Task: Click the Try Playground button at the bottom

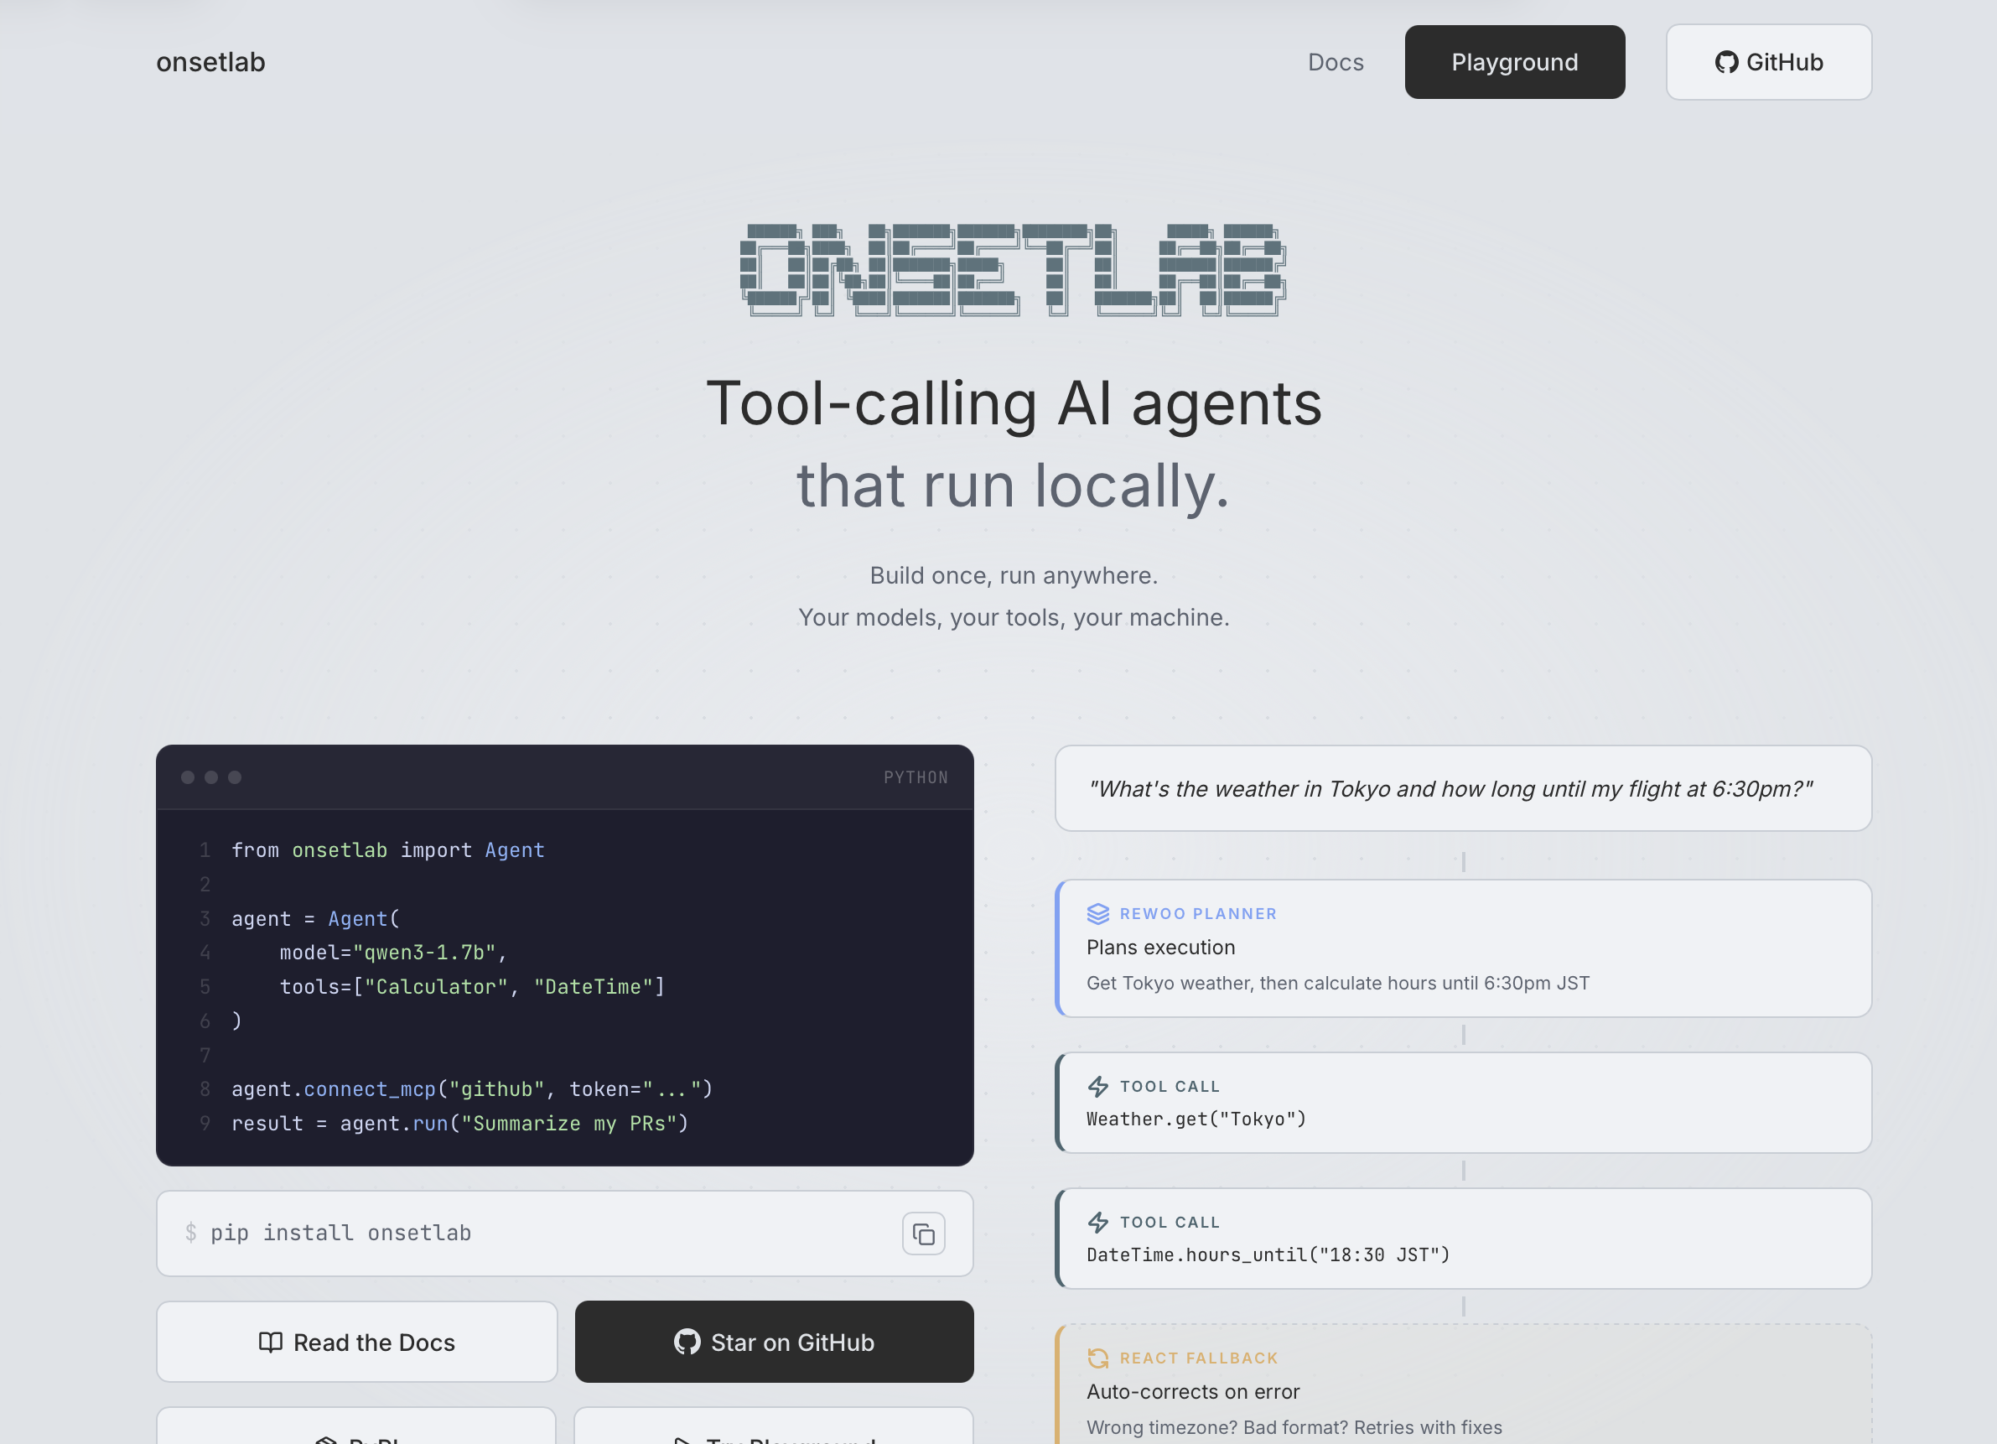Action: (x=774, y=1437)
